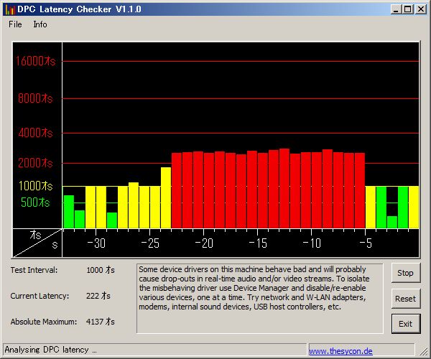Click the Absolute Maximum value 4137
The image size is (431, 359).
(101, 322)
